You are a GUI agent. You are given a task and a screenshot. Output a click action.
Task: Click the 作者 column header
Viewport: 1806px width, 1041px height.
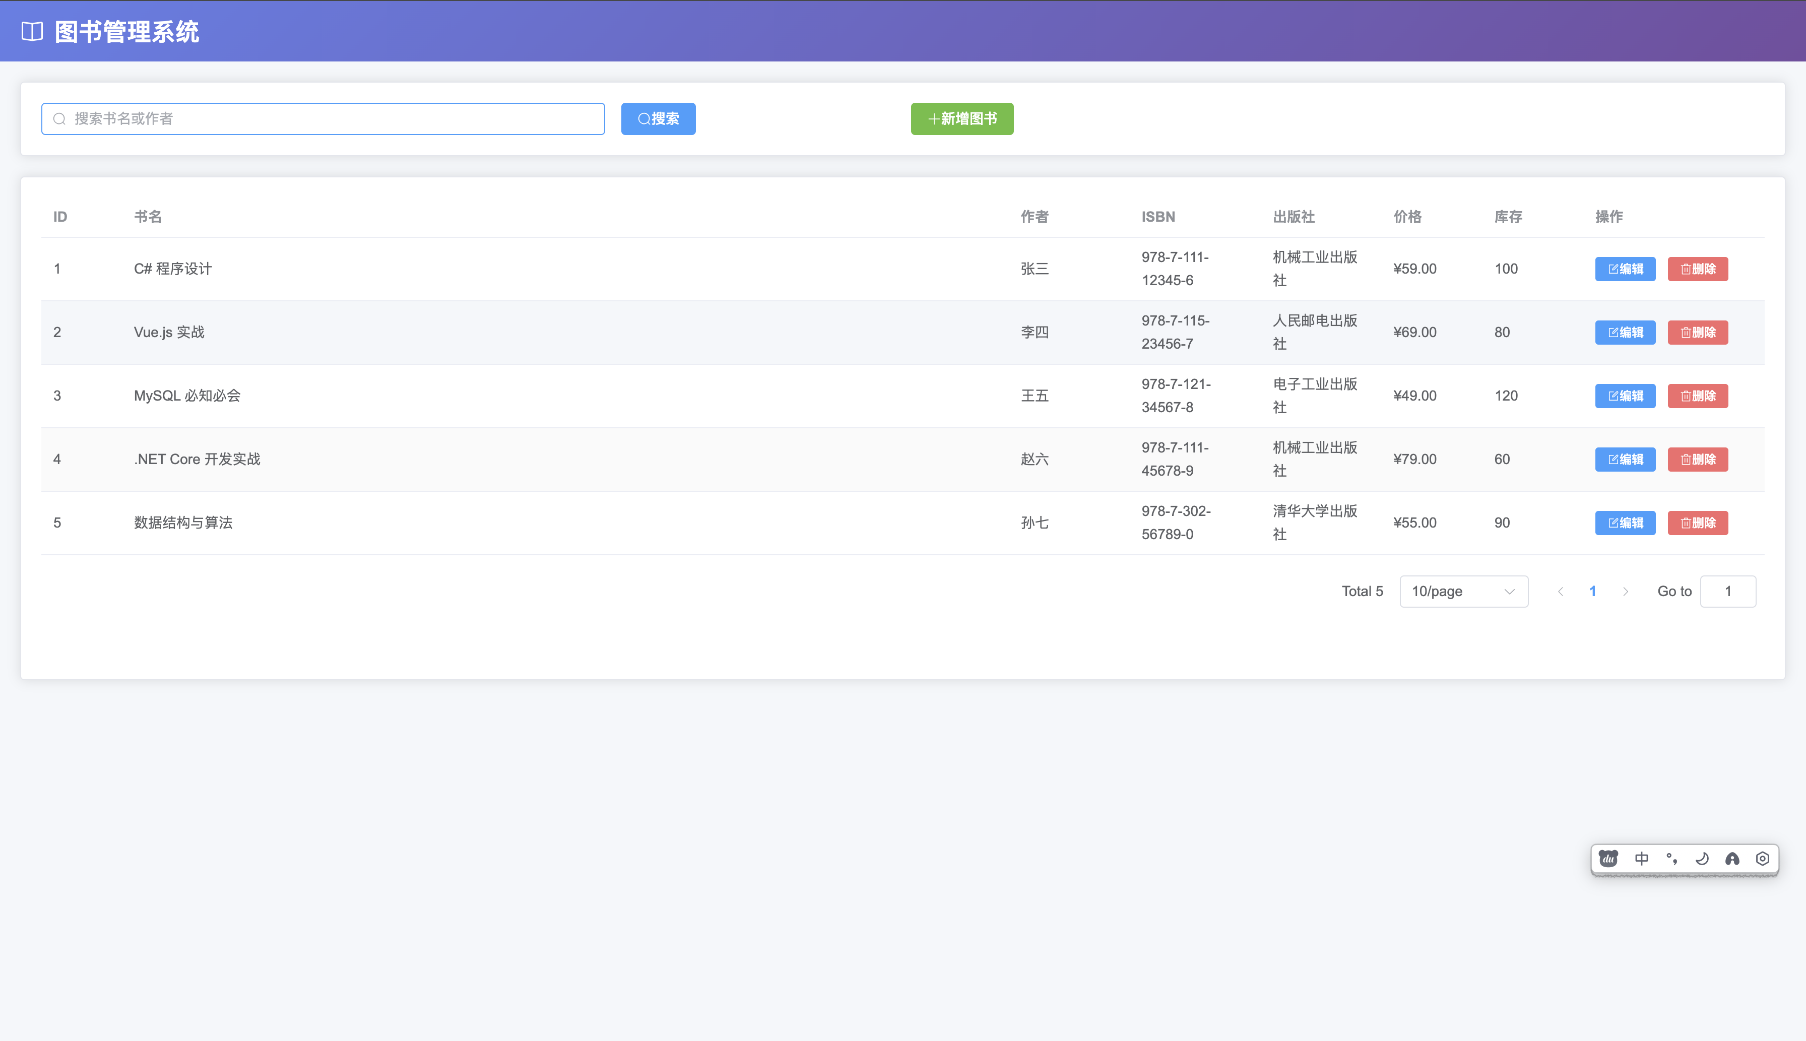click(1035, 217)
